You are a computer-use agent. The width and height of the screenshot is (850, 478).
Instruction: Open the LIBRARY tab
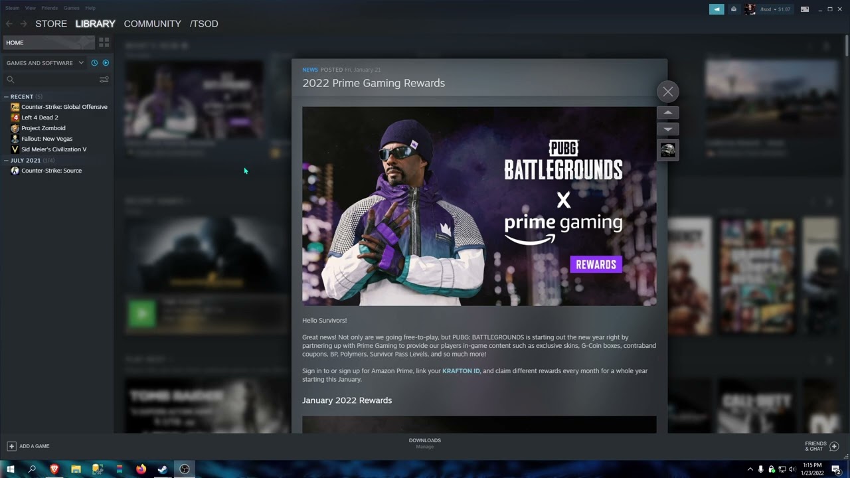point(95,24)
